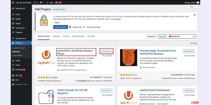
Task: Switch to Popular plugins tab
Action: click(66, 36)
